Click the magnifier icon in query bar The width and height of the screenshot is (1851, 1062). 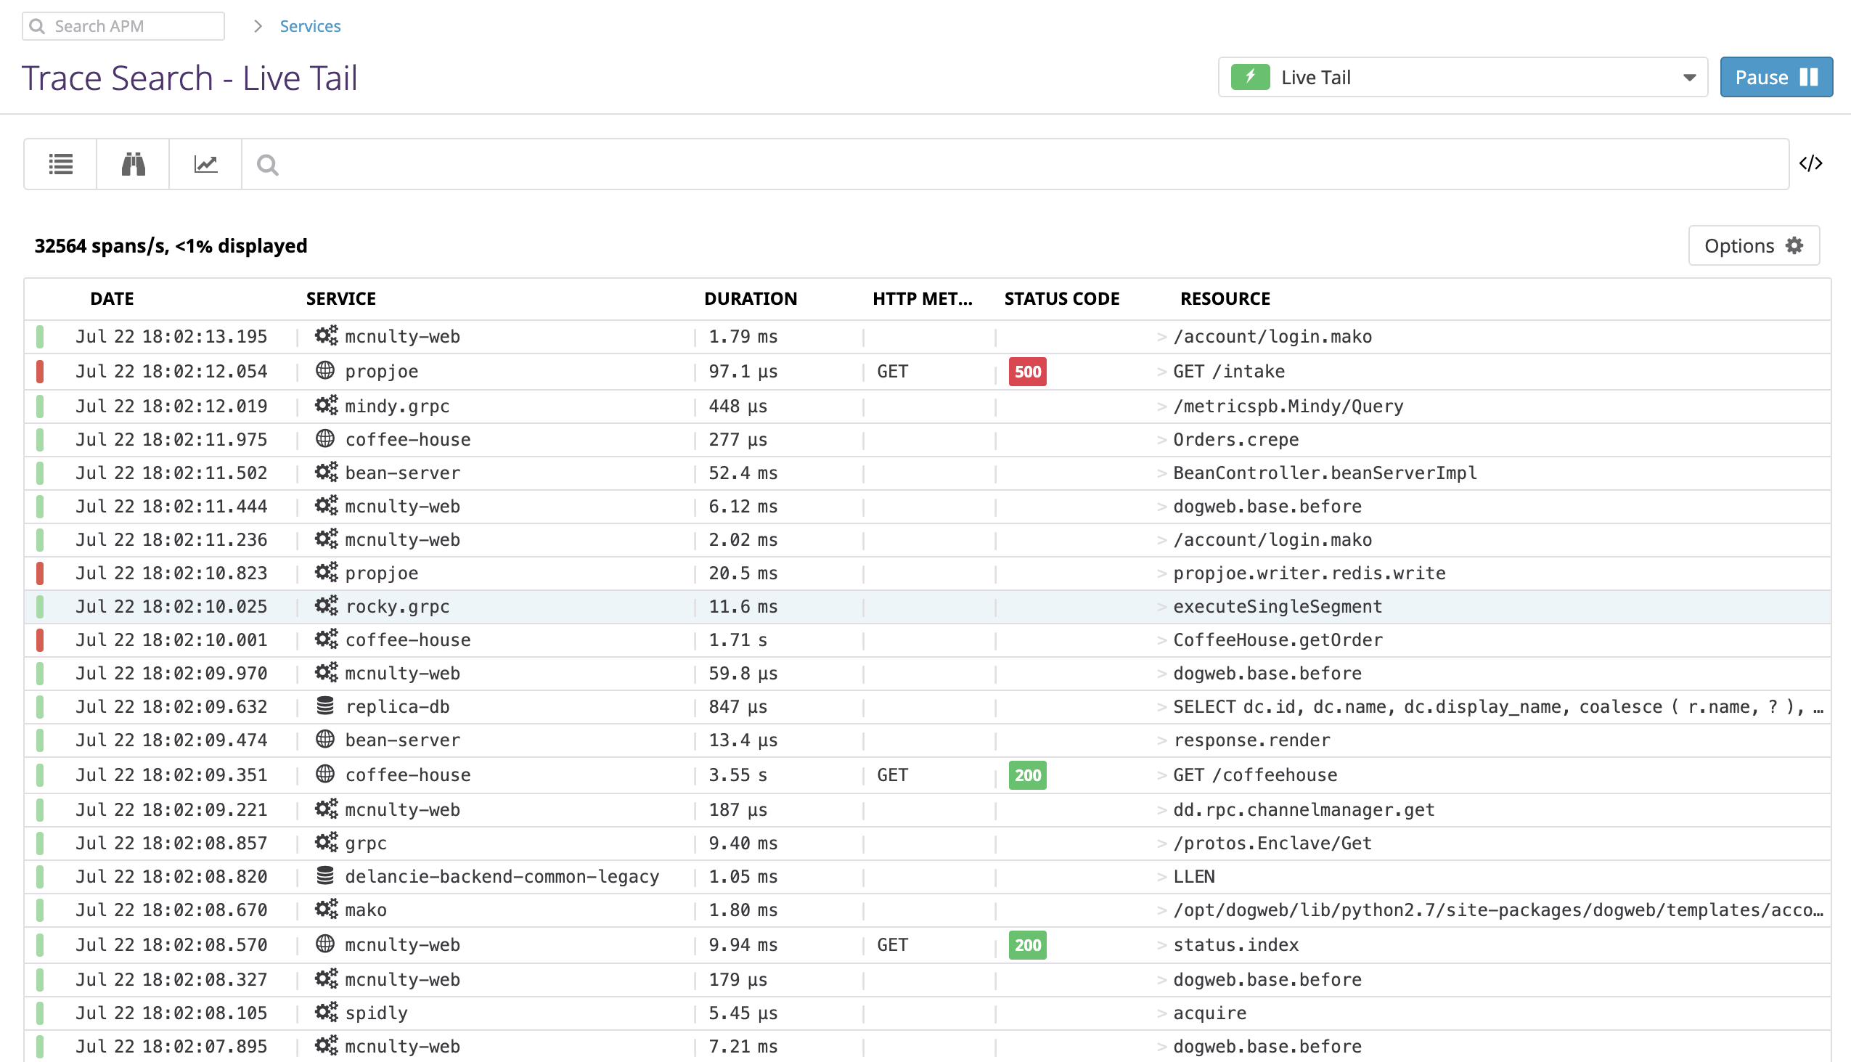pyautogui.click(x=267, y=165)
